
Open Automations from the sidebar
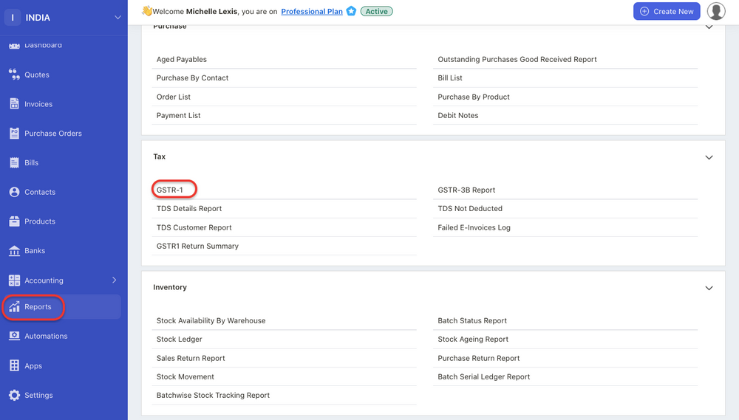click(46, 336)
